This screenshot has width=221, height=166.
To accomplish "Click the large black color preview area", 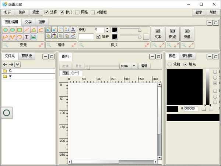I will [185, 87].
